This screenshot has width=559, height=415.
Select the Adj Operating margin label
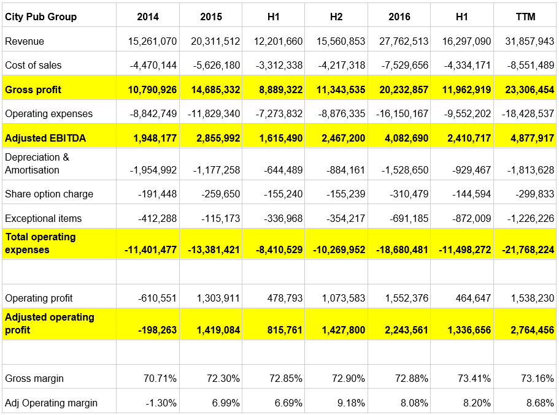(x=51, y=403)
